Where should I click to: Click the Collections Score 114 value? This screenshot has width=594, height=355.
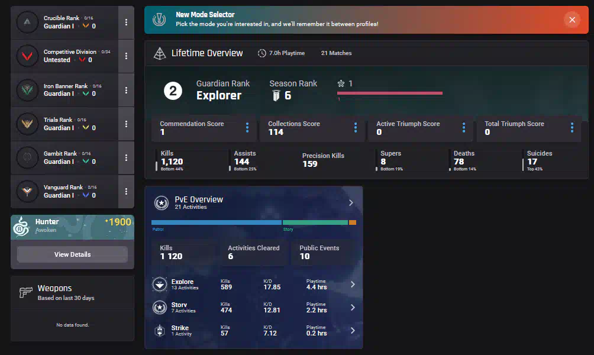(x=276, y=132)
